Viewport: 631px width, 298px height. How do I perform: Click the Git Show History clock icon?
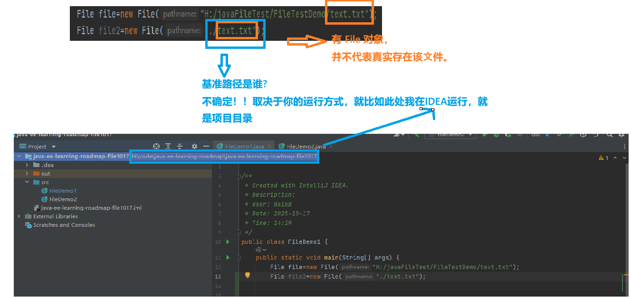[583, 135]
